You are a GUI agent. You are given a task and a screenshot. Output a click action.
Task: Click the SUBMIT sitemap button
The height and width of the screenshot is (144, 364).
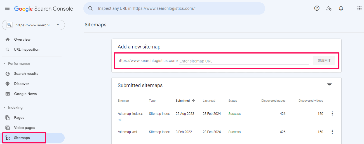pos(324,61)
